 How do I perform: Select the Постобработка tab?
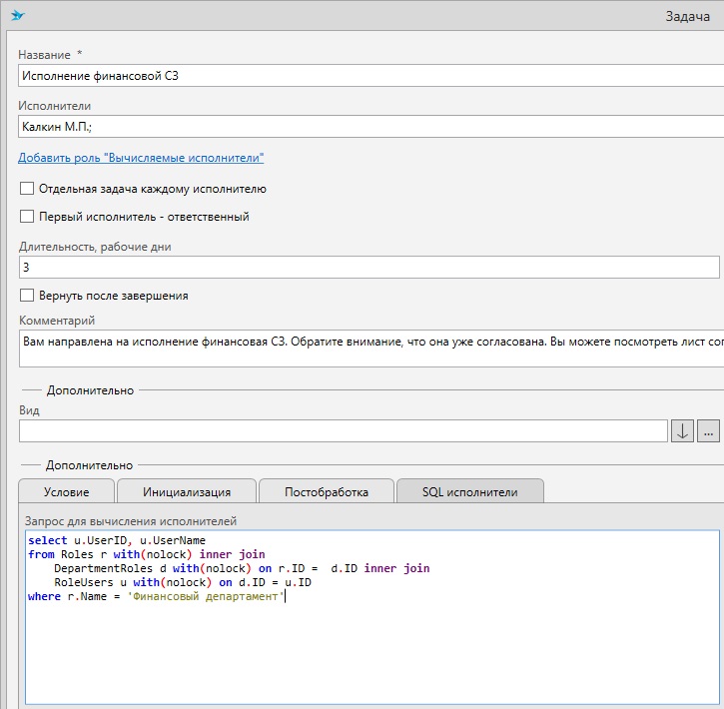(x=327, y=491)
